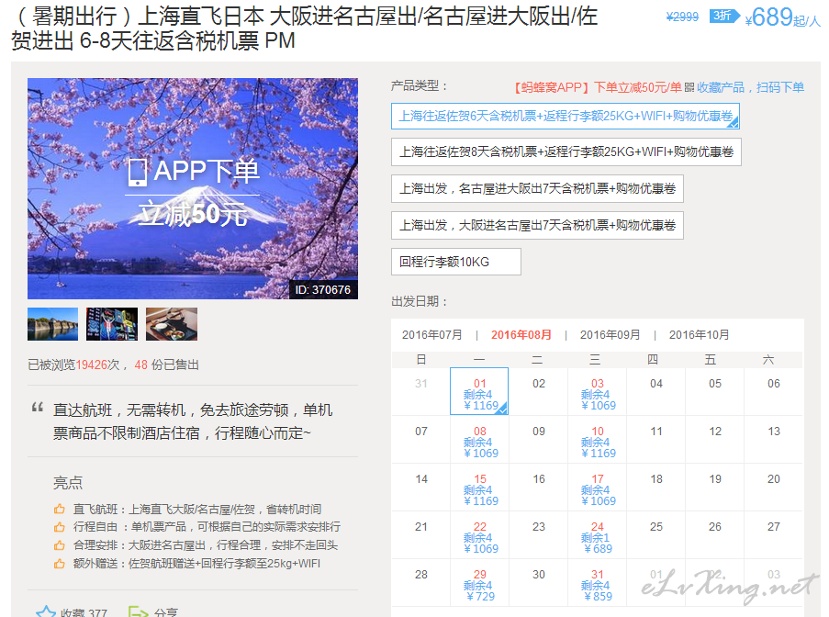This screenshot has width=829, height=617.
Task: View the neon street signs thumbnail
Action: [112, 324]
